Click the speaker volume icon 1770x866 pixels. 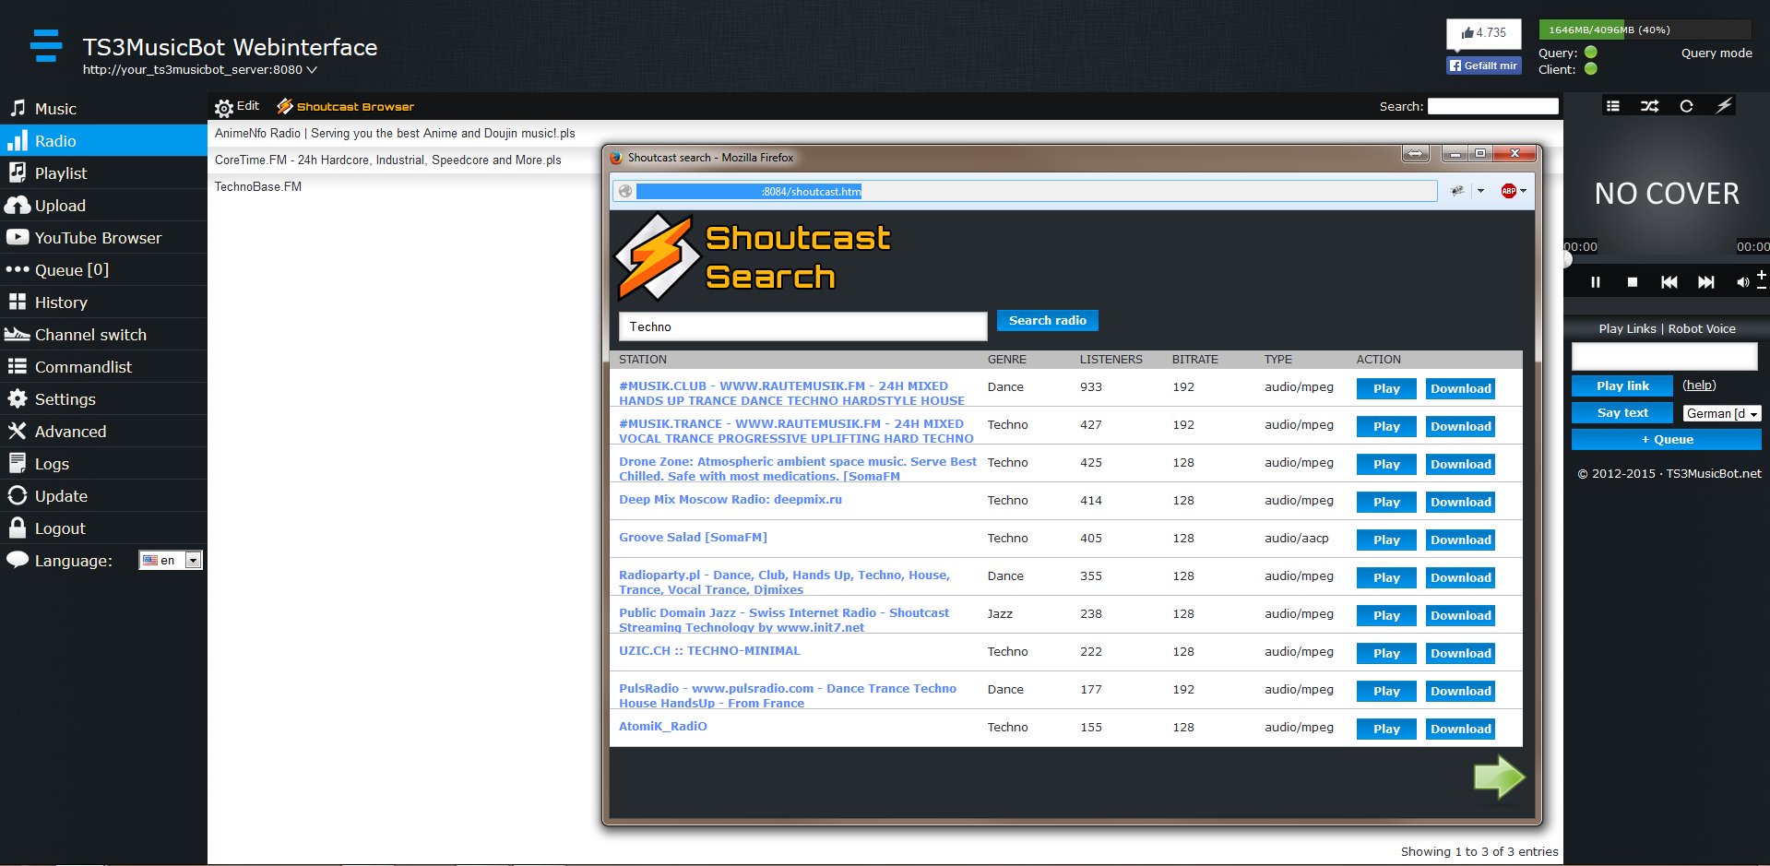(x=1742, y=282)
